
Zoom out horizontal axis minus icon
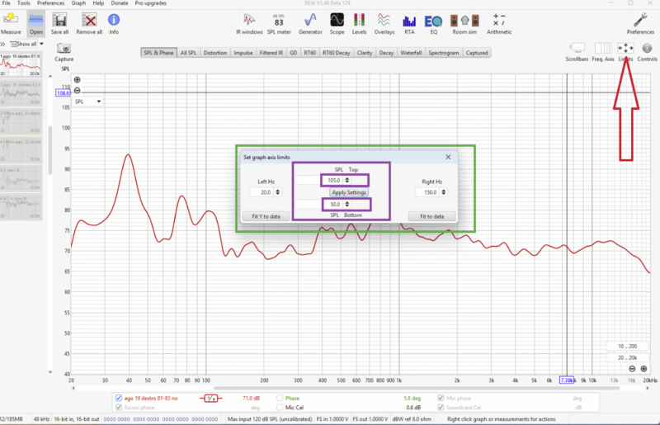[632, 369]
